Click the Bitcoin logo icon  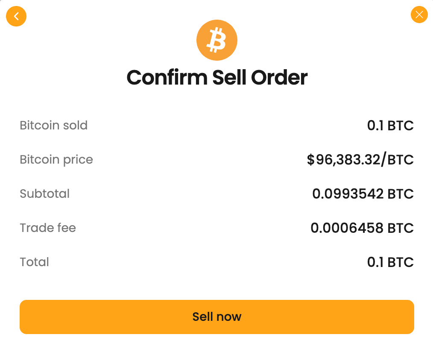216,40
